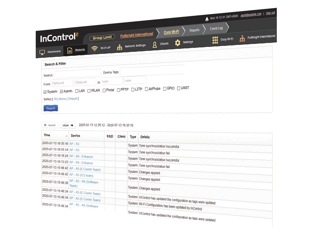This screenshot has width=313, height=235.
Task: Open the Reports breadcrumb item
Action: click(x=194, y=30)
